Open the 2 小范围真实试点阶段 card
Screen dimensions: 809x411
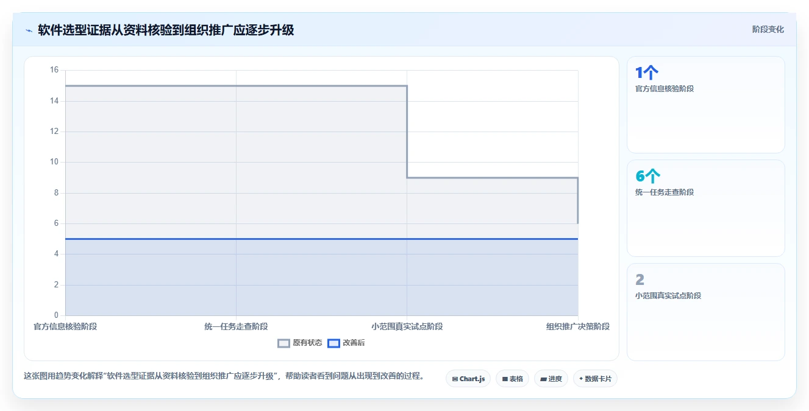tap(706, 312)
